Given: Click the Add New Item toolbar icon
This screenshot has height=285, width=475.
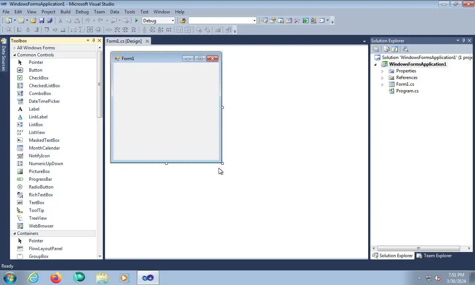Looking at the screenshot, I should (x=21, y=20).
